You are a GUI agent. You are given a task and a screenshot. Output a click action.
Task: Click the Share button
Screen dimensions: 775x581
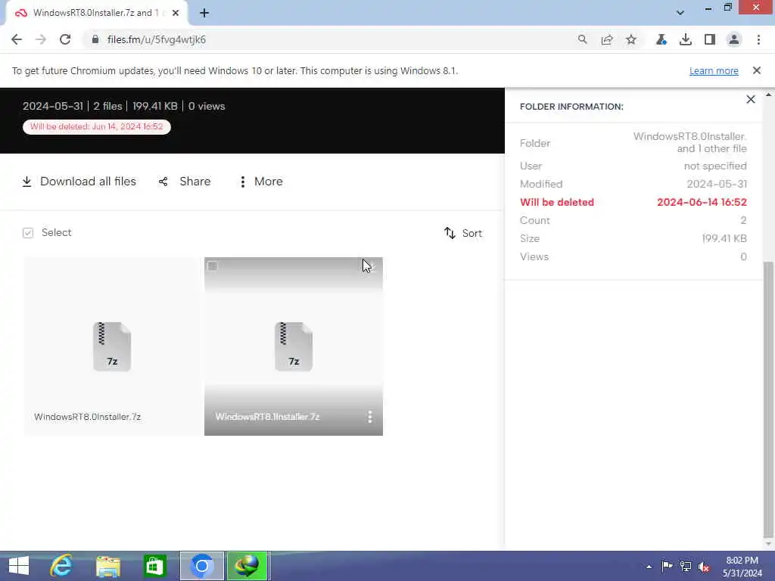coord(185,182)
